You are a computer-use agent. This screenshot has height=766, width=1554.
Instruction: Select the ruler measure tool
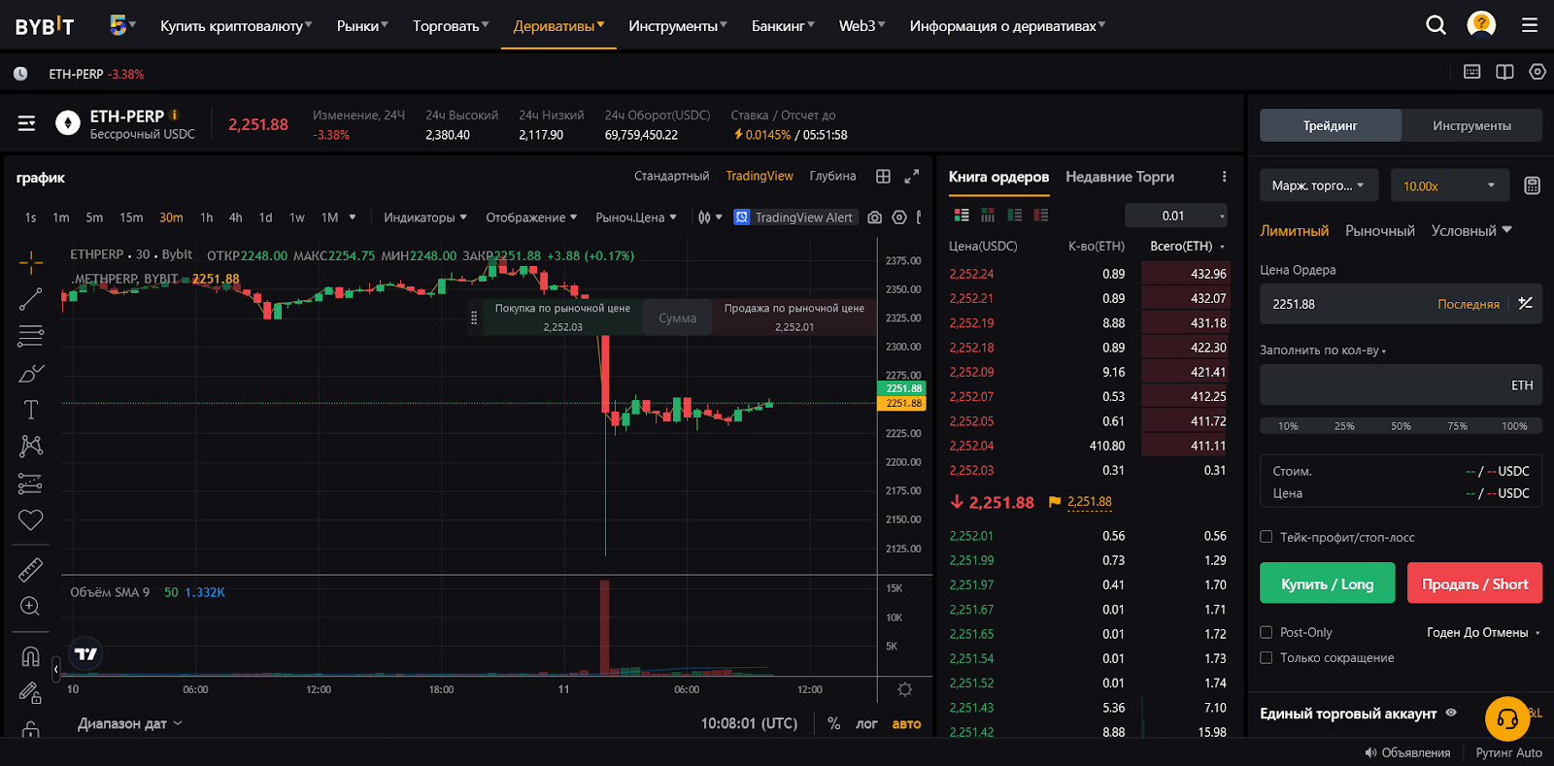pos(31,569)
